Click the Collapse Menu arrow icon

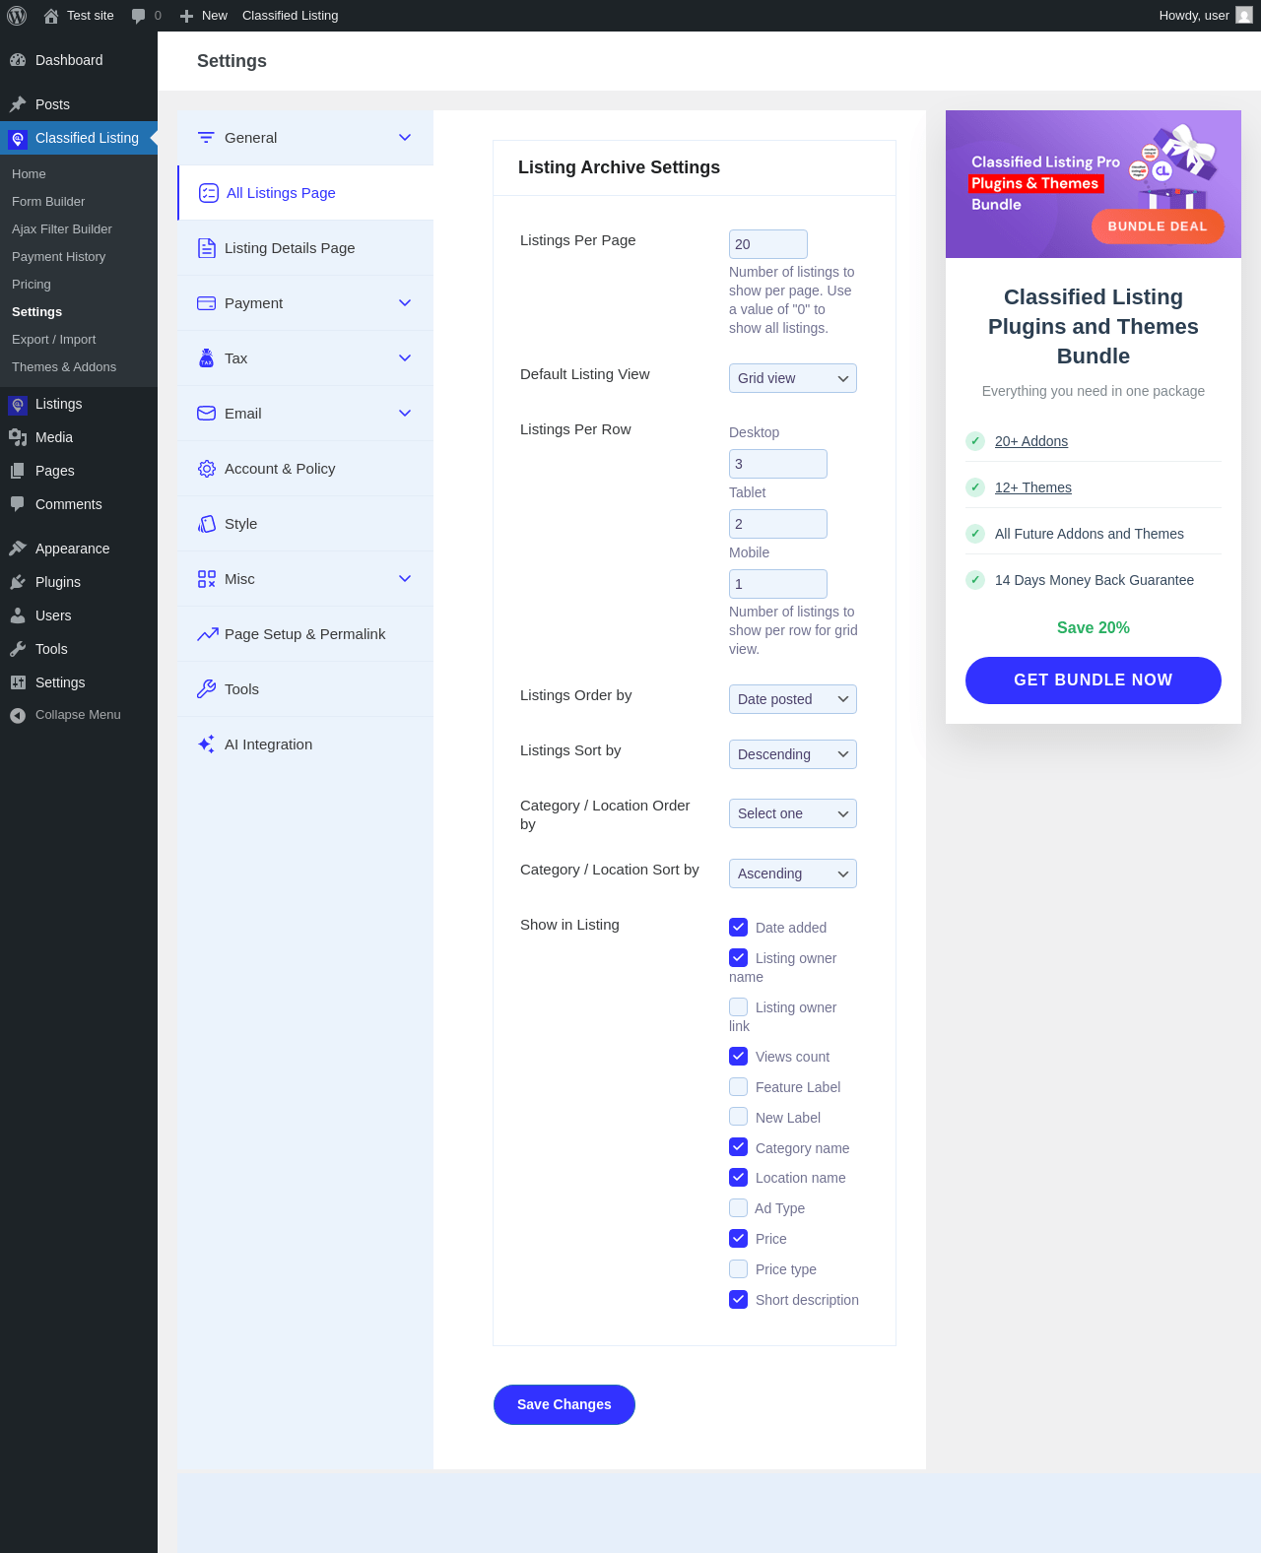(x=18, y=715)
